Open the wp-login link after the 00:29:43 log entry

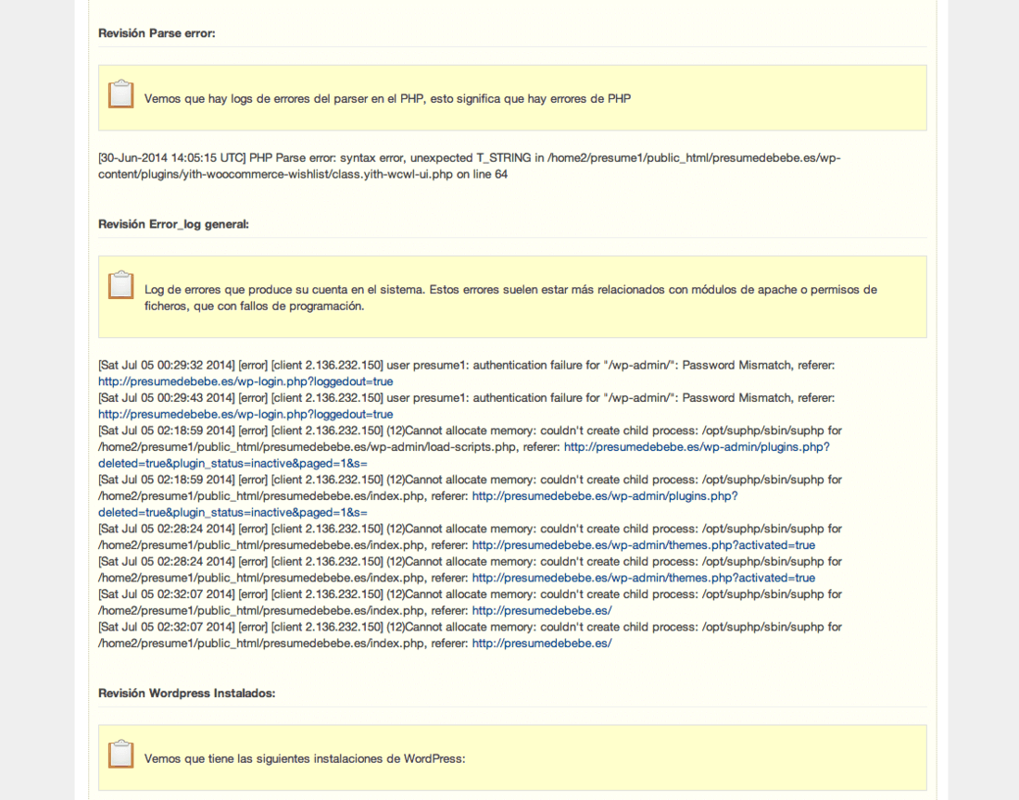coord(245,414)
